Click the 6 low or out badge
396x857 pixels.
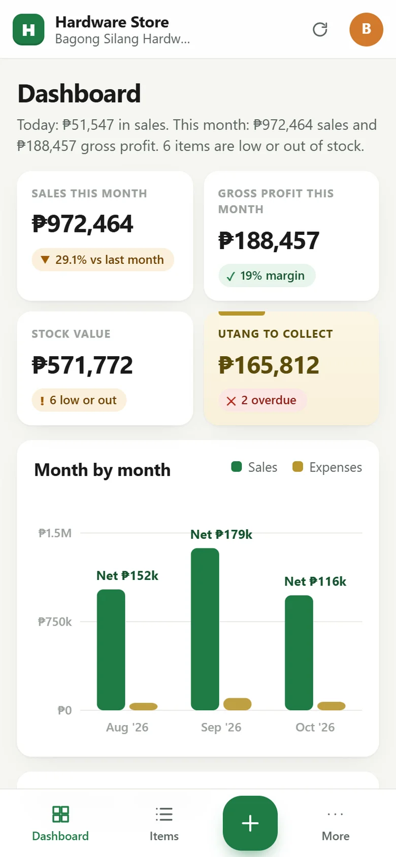[x=79, y=400]
